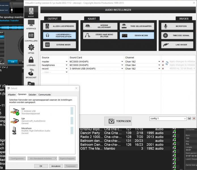Choose Stereo naar Mono Splitter option

click(100, 35)
